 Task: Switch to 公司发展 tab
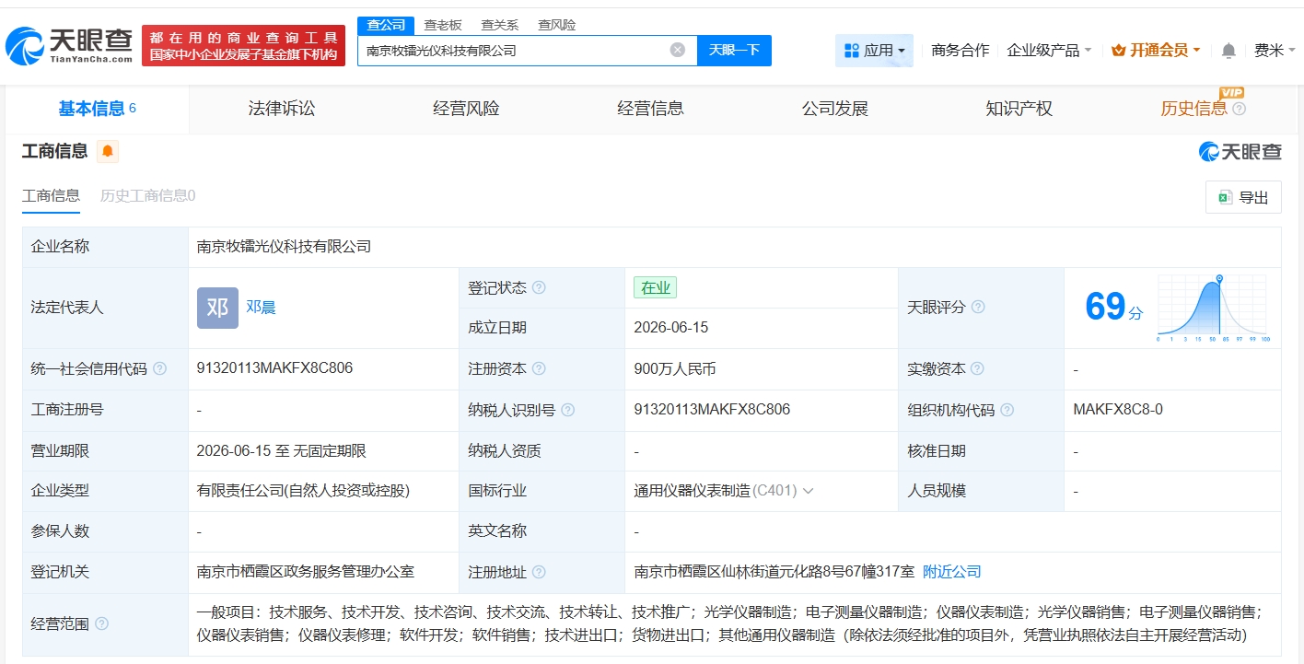tap(835, 109)
